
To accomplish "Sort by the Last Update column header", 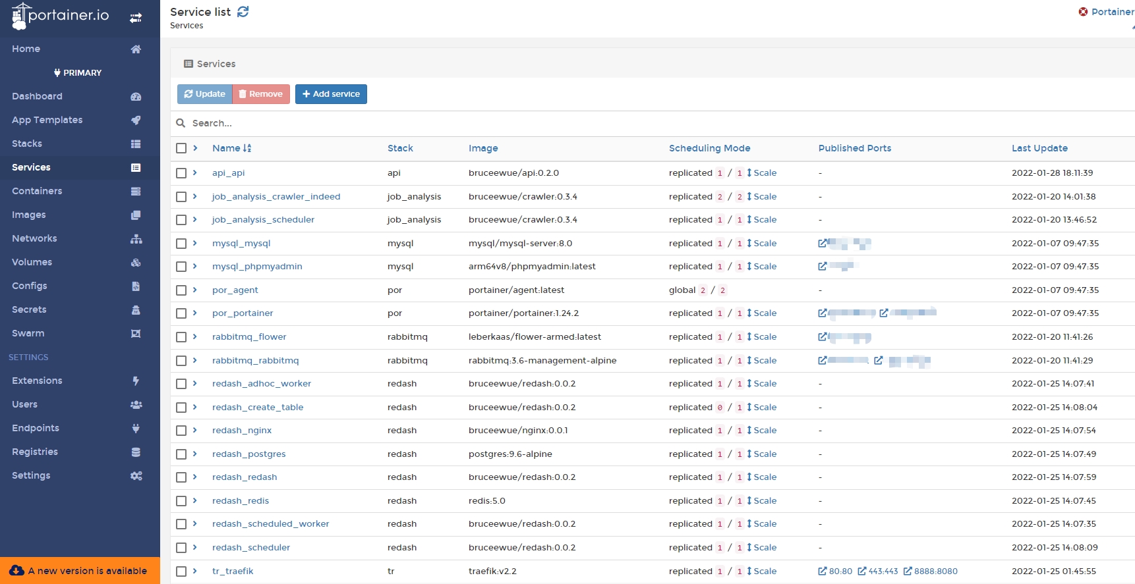I will point(1039,149).
